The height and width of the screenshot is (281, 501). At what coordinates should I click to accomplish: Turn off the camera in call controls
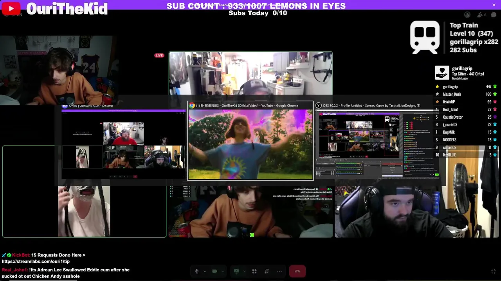tap(214, 271)
